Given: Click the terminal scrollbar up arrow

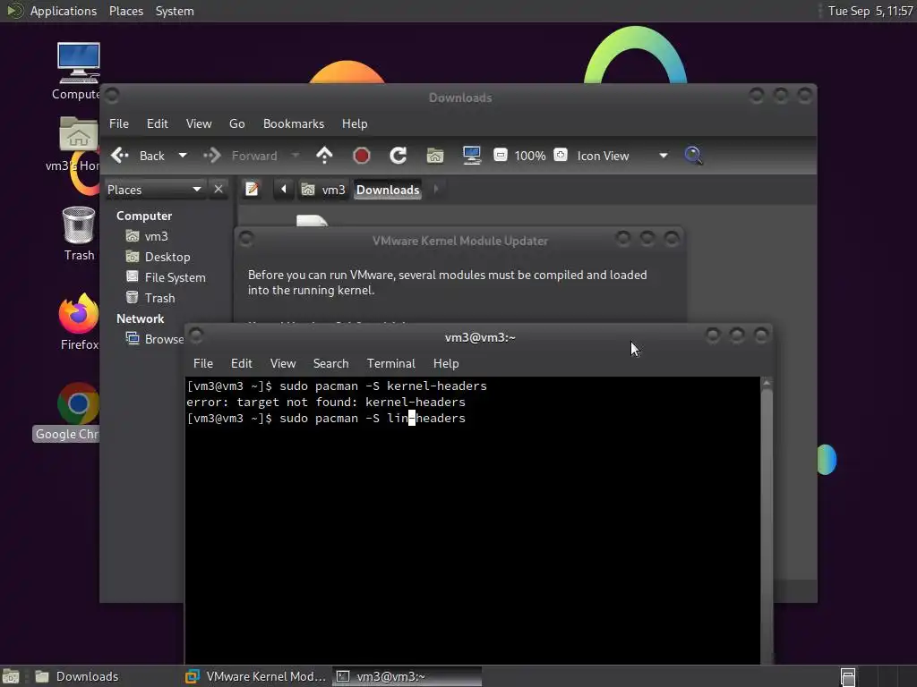Looking at the screenshot, I should [767, 383].
